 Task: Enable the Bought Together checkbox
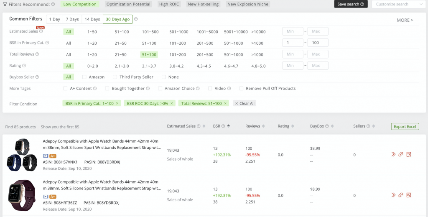(x=107, y=89)
